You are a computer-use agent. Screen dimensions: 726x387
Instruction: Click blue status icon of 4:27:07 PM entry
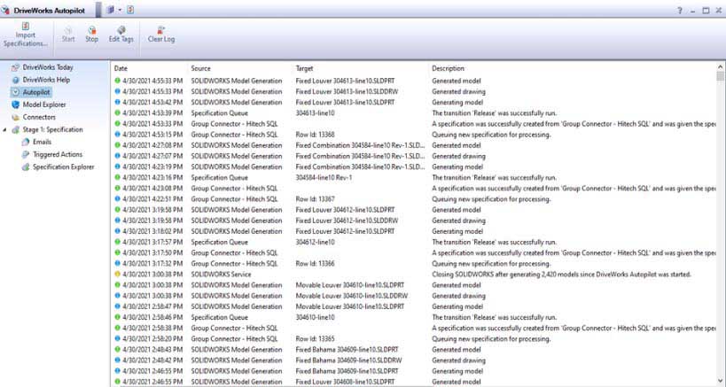[x=118, y=156]
